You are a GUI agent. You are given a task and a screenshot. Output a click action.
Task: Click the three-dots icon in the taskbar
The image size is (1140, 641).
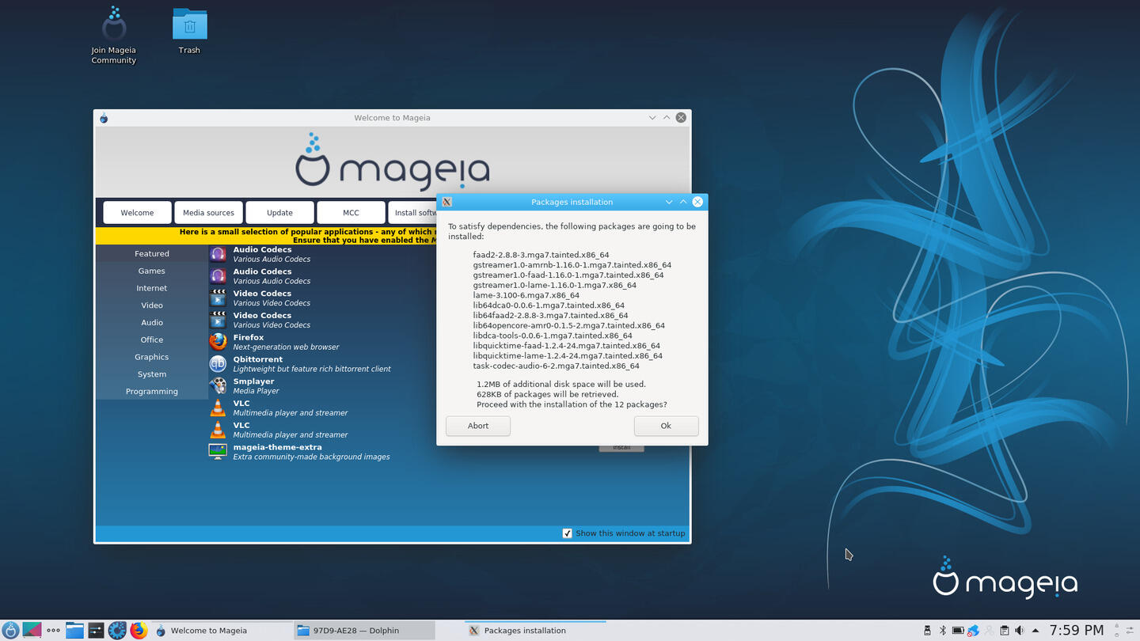(x=53, y=631)
